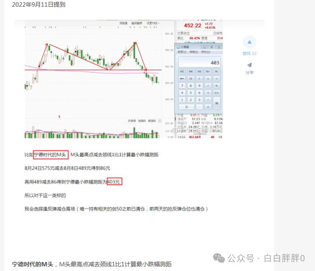Click the 分享 label

[x=249, y=72]
